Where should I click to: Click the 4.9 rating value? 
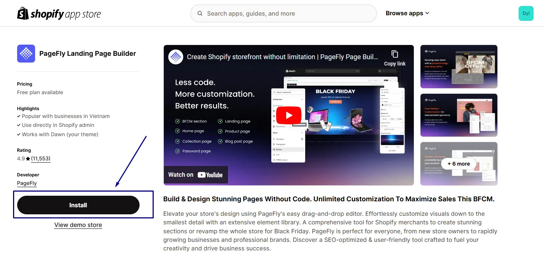click(21, 159)
